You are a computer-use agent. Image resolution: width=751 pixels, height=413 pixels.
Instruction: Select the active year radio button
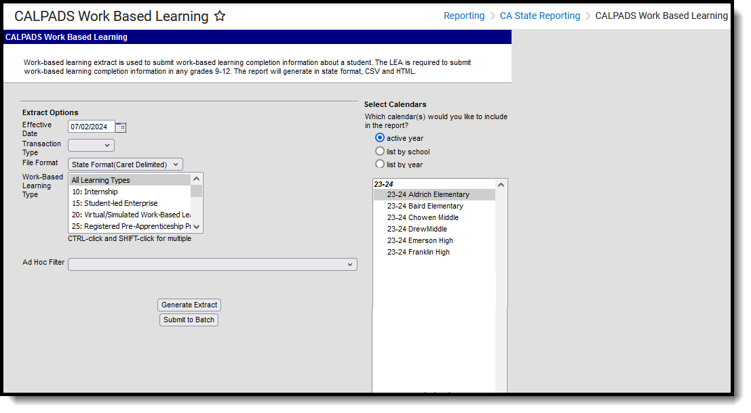(x=380, y=137)
